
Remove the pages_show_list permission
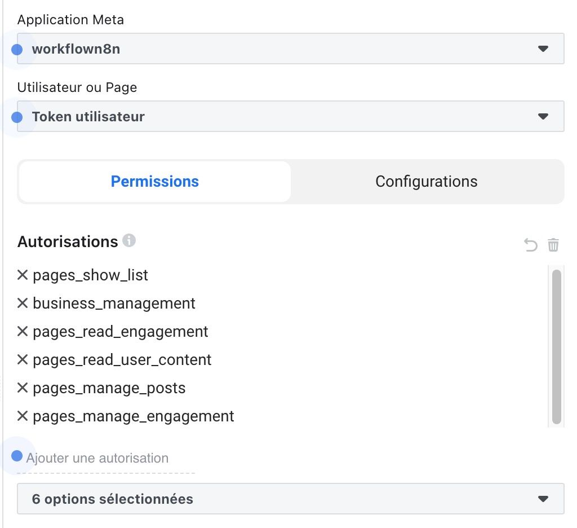point(23,275)
